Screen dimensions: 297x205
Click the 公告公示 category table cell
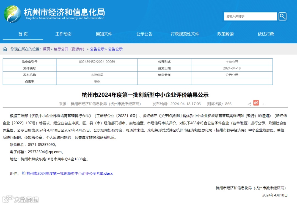(x=232, y=75)
